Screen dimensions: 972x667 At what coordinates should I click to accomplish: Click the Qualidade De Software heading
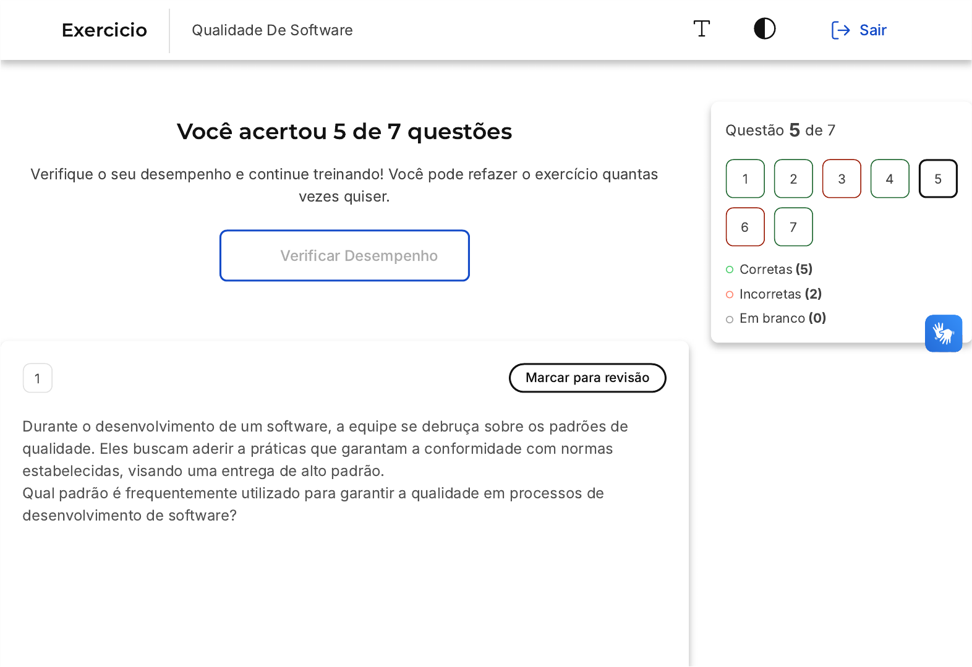tap(272, 30)
